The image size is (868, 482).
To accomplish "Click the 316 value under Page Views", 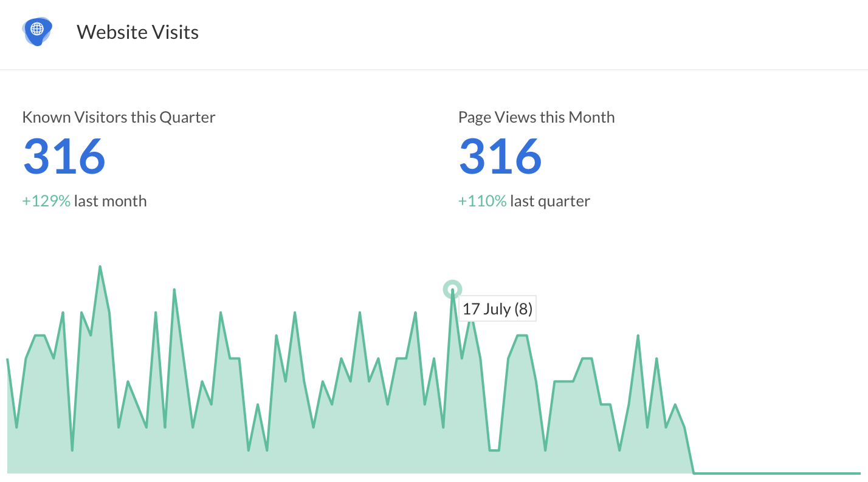I will 500,156.
